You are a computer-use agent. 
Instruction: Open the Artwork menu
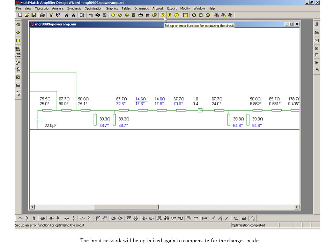point(158,8)
